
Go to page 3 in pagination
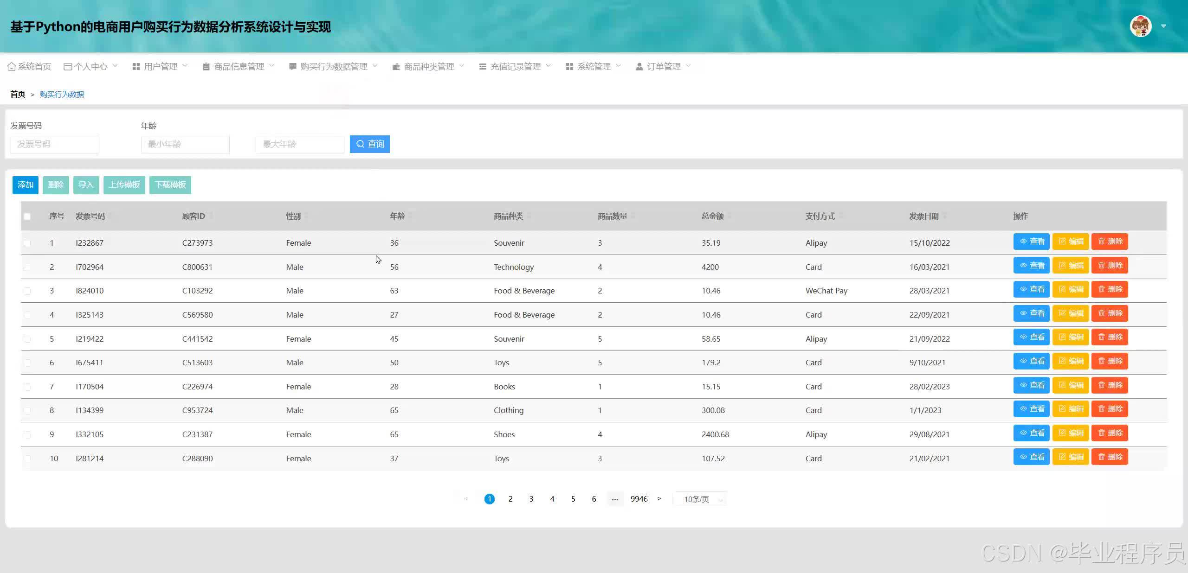[x=531, y=499]
